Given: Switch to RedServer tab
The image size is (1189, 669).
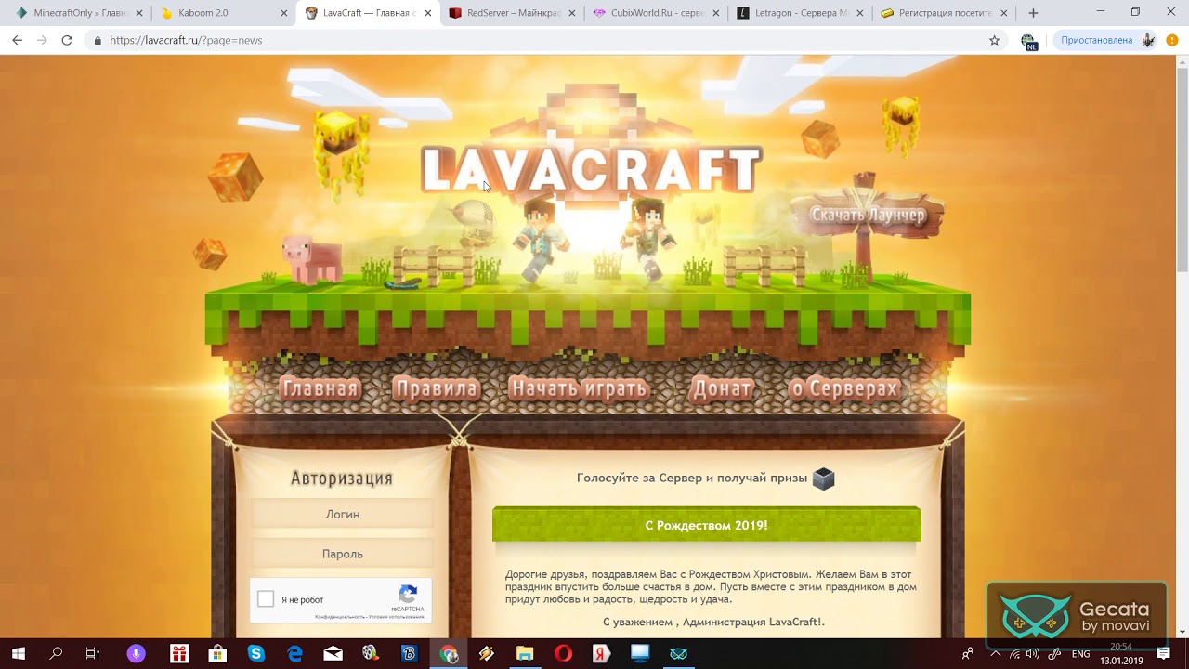Looking at the screenshot, I should click(503, 13).
